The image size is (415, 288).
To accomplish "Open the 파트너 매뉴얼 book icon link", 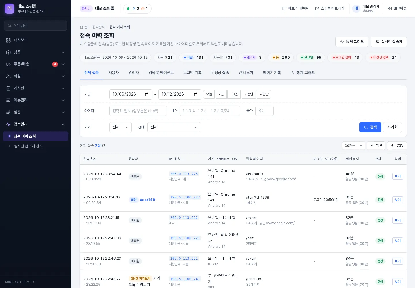I will pyautogui.click(x=284, y=9).
